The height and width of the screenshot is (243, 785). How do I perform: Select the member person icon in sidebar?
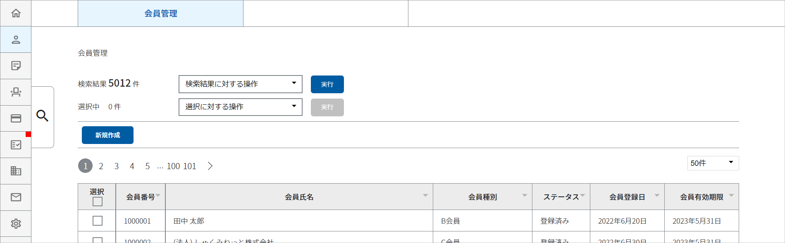coord(16,40)
